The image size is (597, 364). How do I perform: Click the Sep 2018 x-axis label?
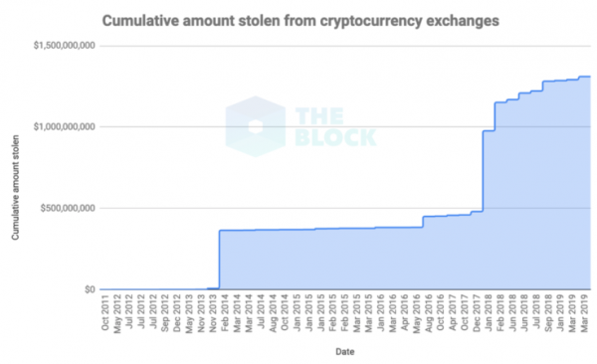pos(548,313)
